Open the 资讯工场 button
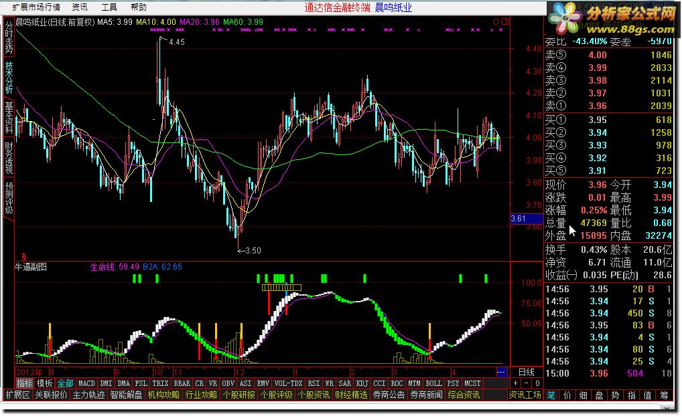Viewport: 682px width, 416px height. [525, 395]
